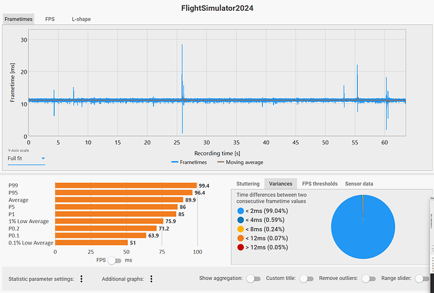Click the < 8ms (0.24%) legend entry
This screenshot has height=293, width=434.
[260, 229]
